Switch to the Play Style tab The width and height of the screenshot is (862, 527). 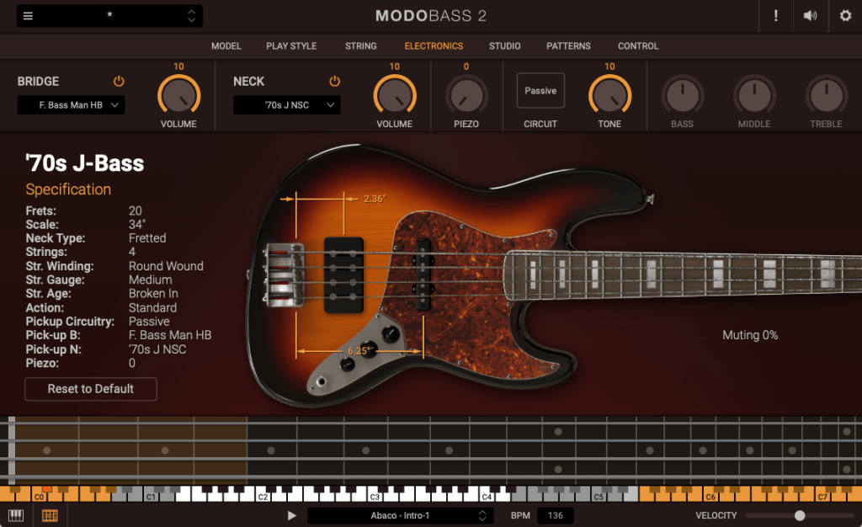291,46
